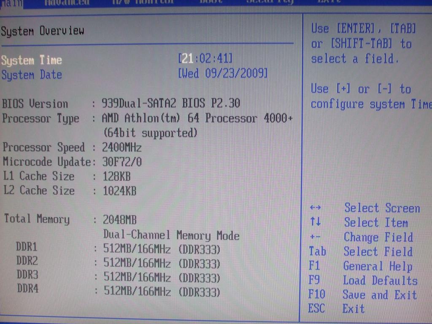Click AMD Athlon(tm) 64 Processor 4000+ text
The height and width of the screenshot is (324, 432).
pyautogui.click(x=197, y=118)
